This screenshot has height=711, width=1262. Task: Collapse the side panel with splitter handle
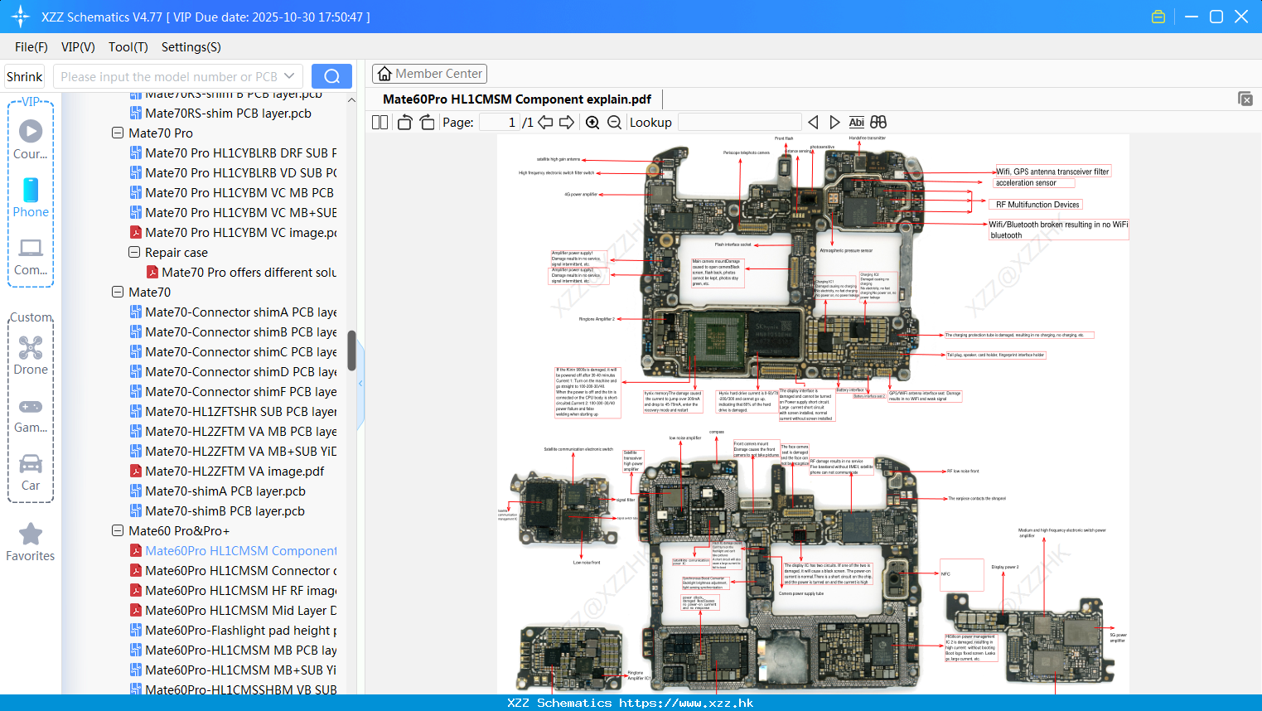360,383
